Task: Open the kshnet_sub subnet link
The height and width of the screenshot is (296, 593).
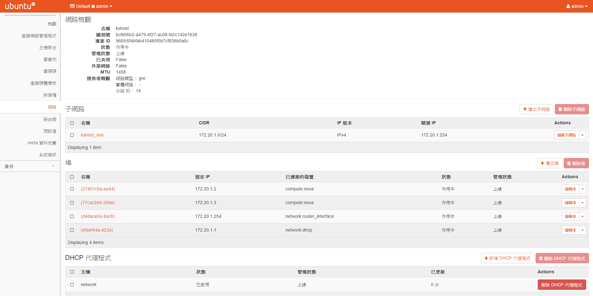Action: pyautogui.click(x=92, y=135)
